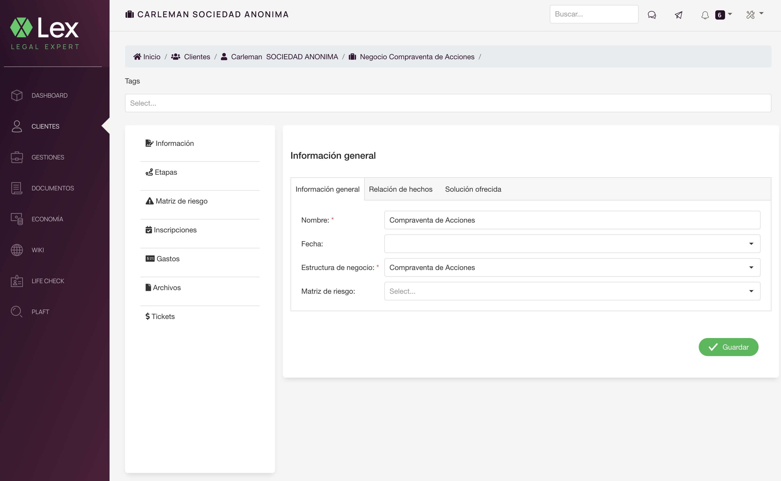The height and width of the screenshot is (481, 781).
Task: Click the users group icon in breadcrumb
Action: click(176, 57)
